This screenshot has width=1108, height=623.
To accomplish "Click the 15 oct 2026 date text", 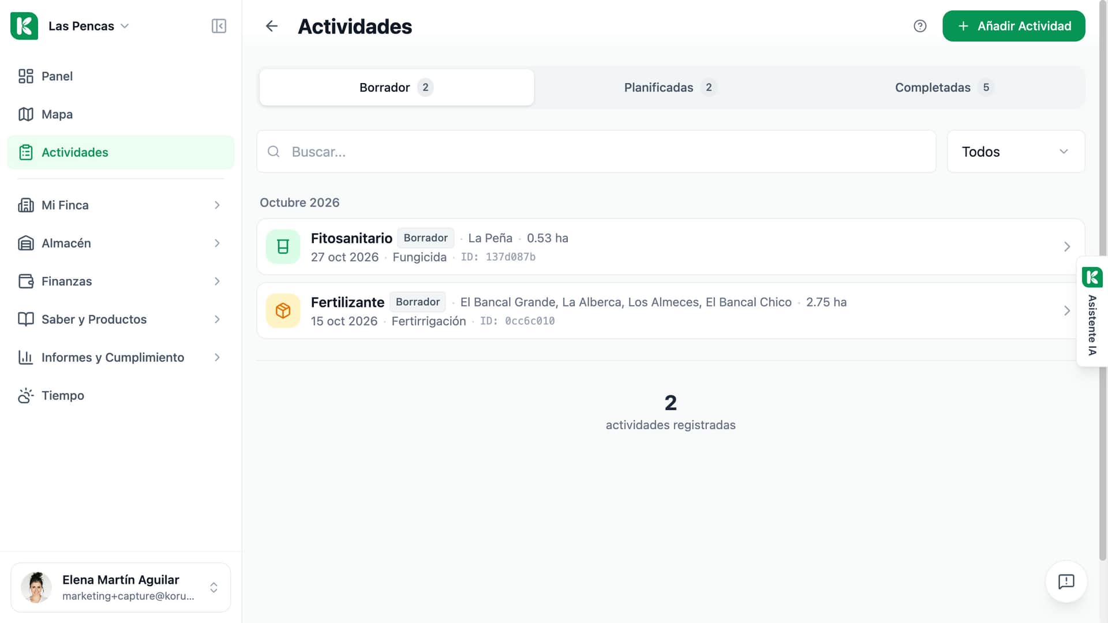I will pos(344,321).
